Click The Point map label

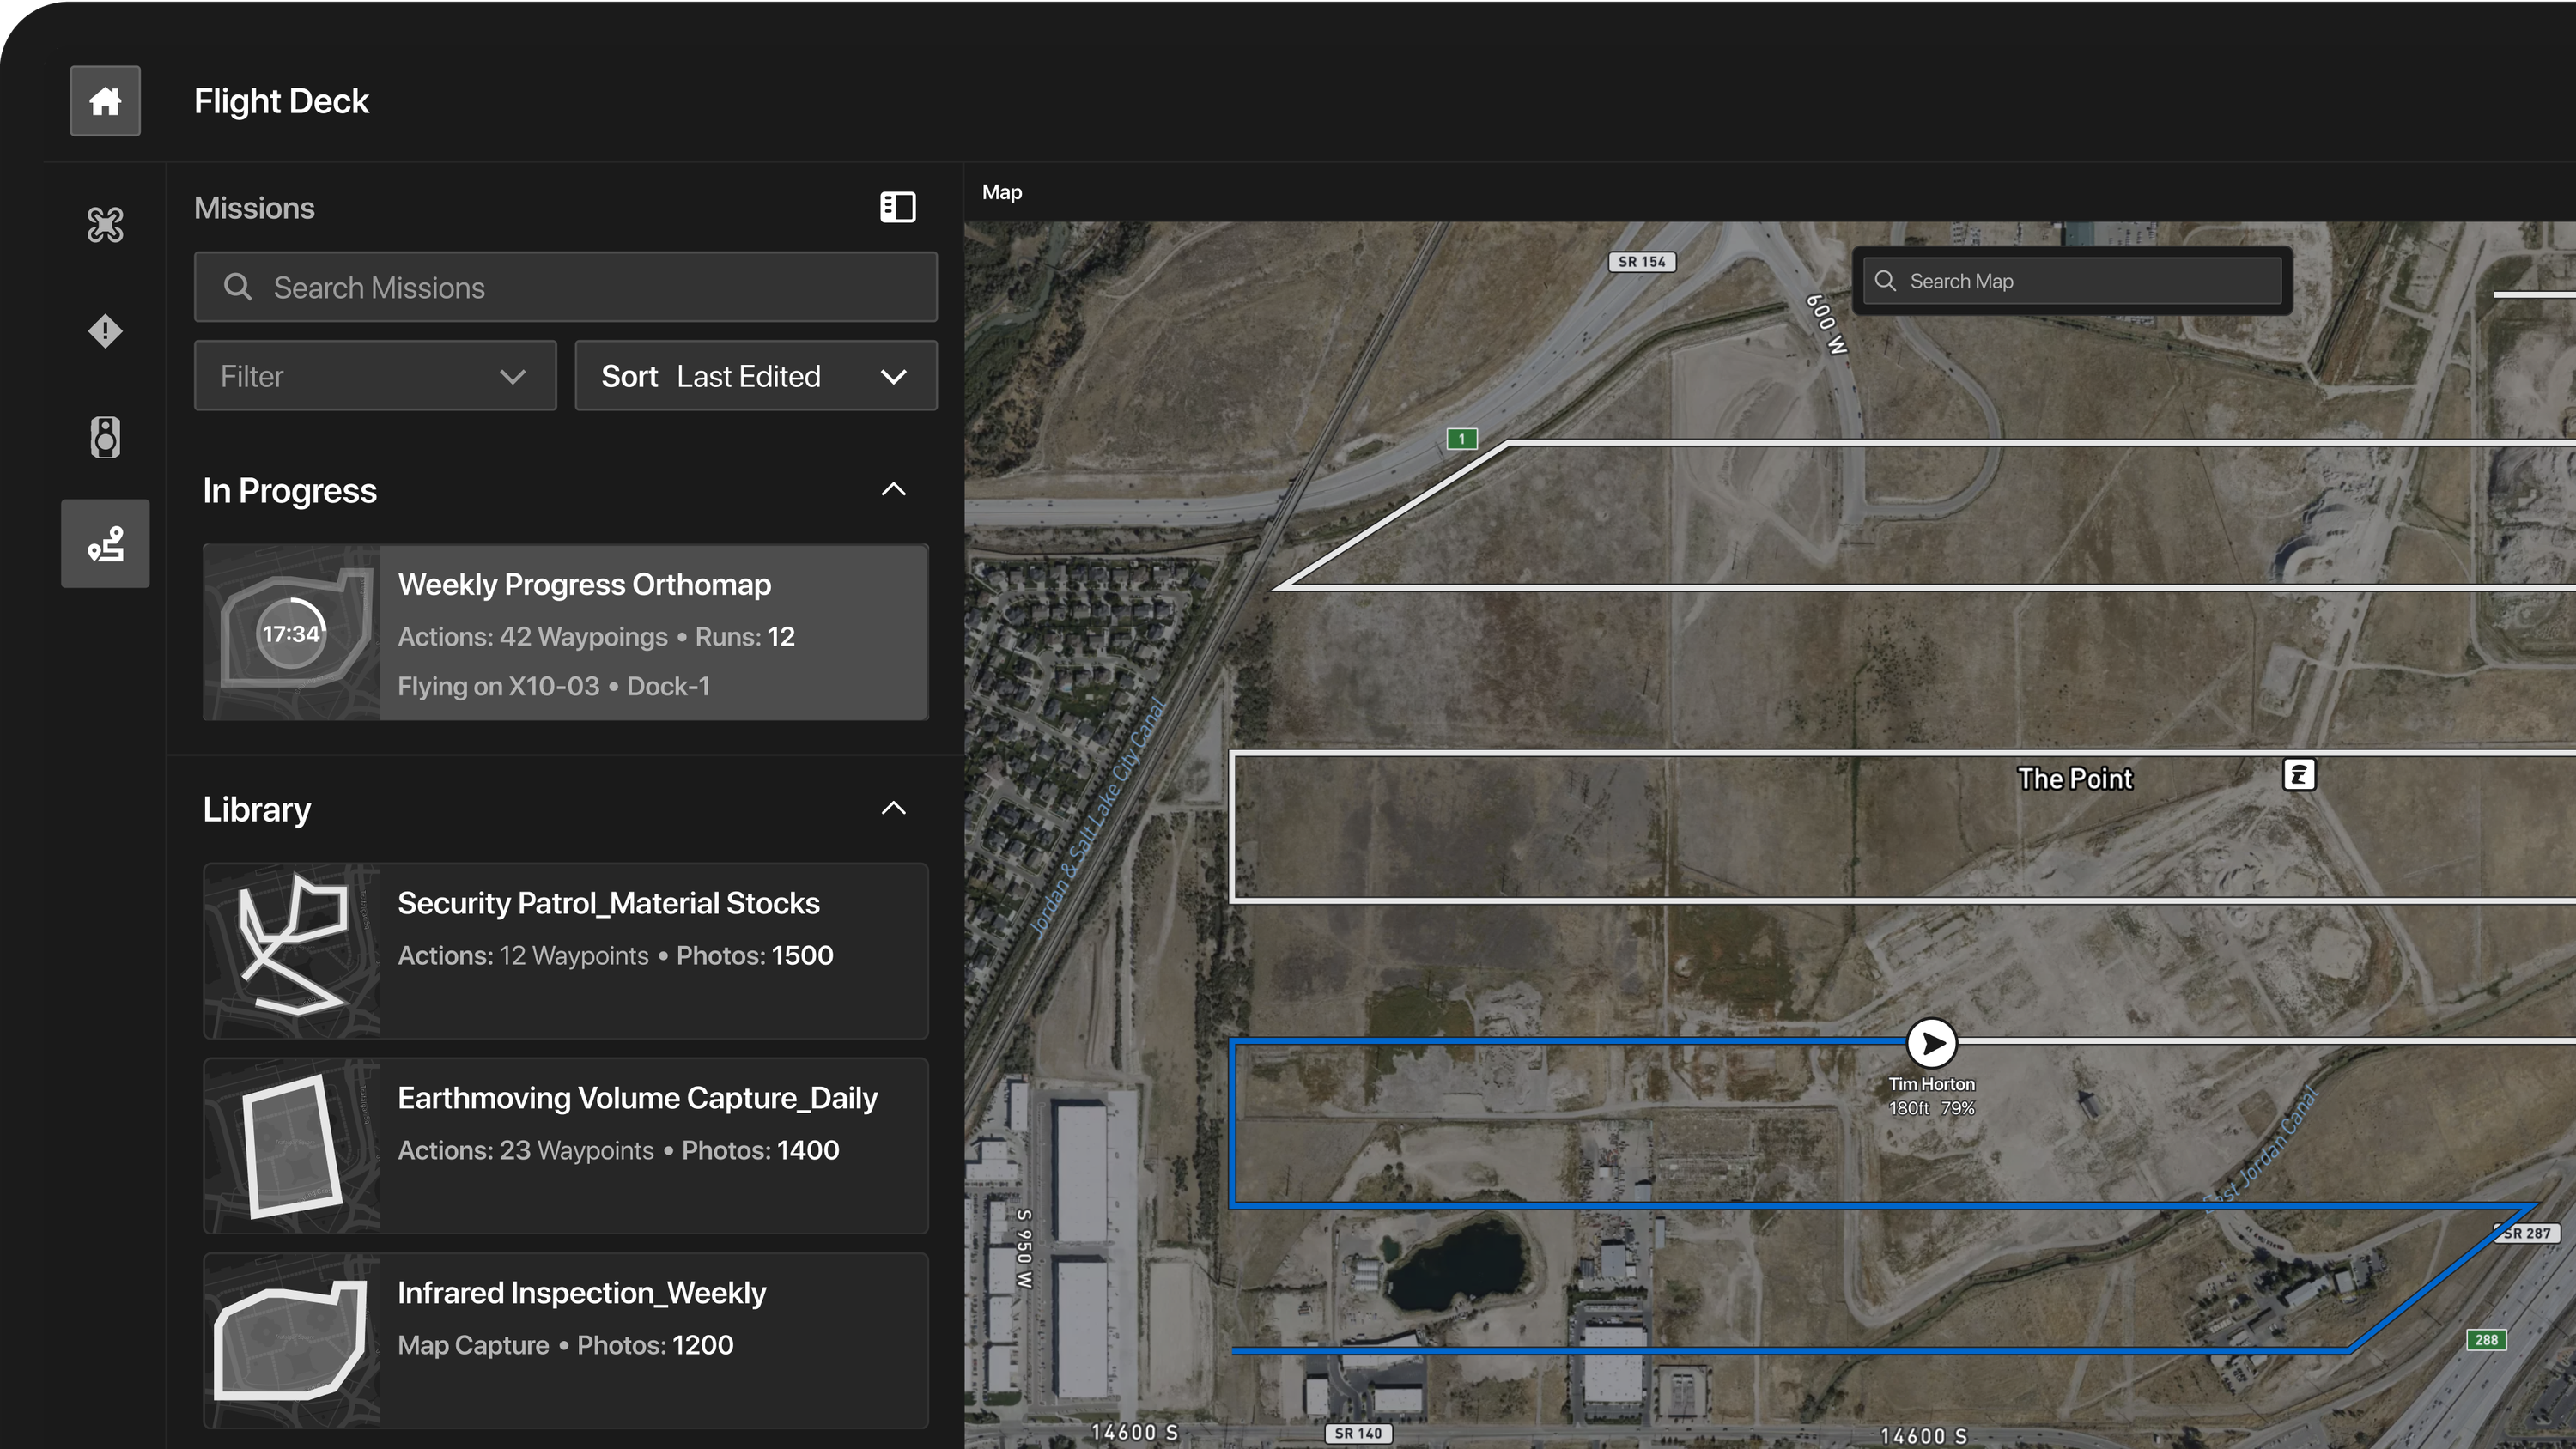coord(2075,779)
